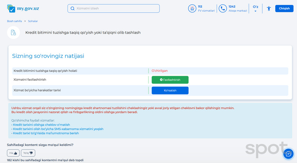Expand the O'z language dropdown
The image size is (297, 163).
[256, 9]
